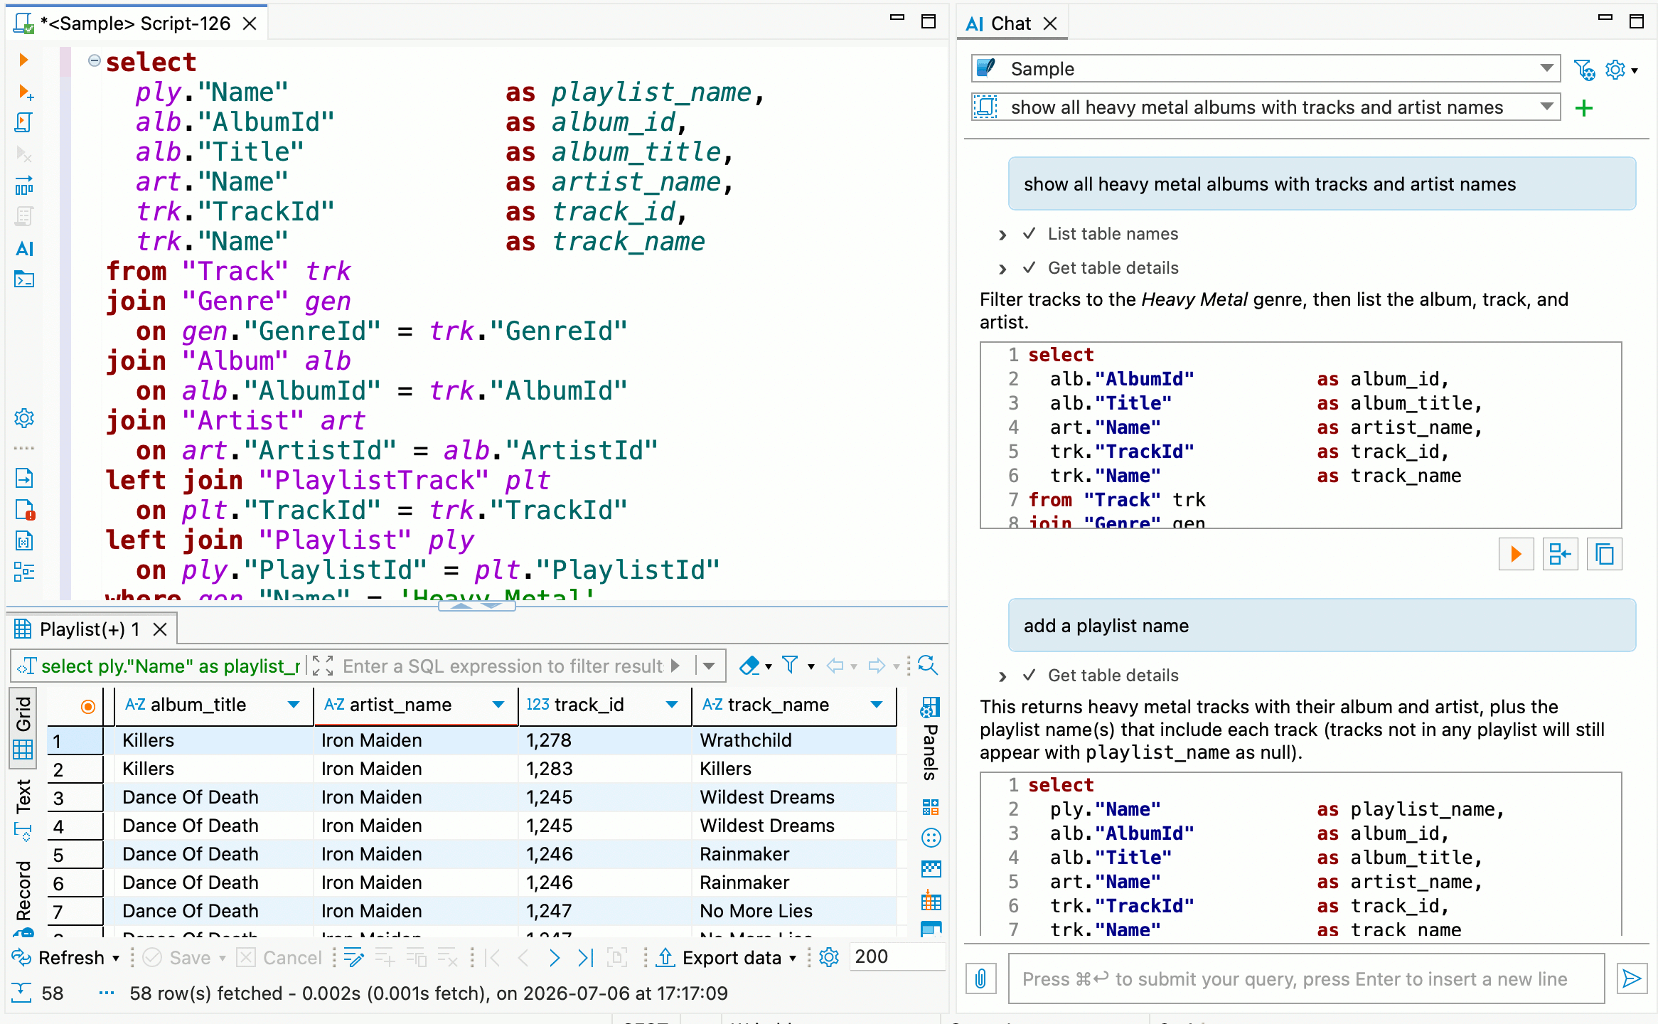Open the editor settings gear in the left sidebar
This screenshot has width=1658, height=1024.
(24, 418)
